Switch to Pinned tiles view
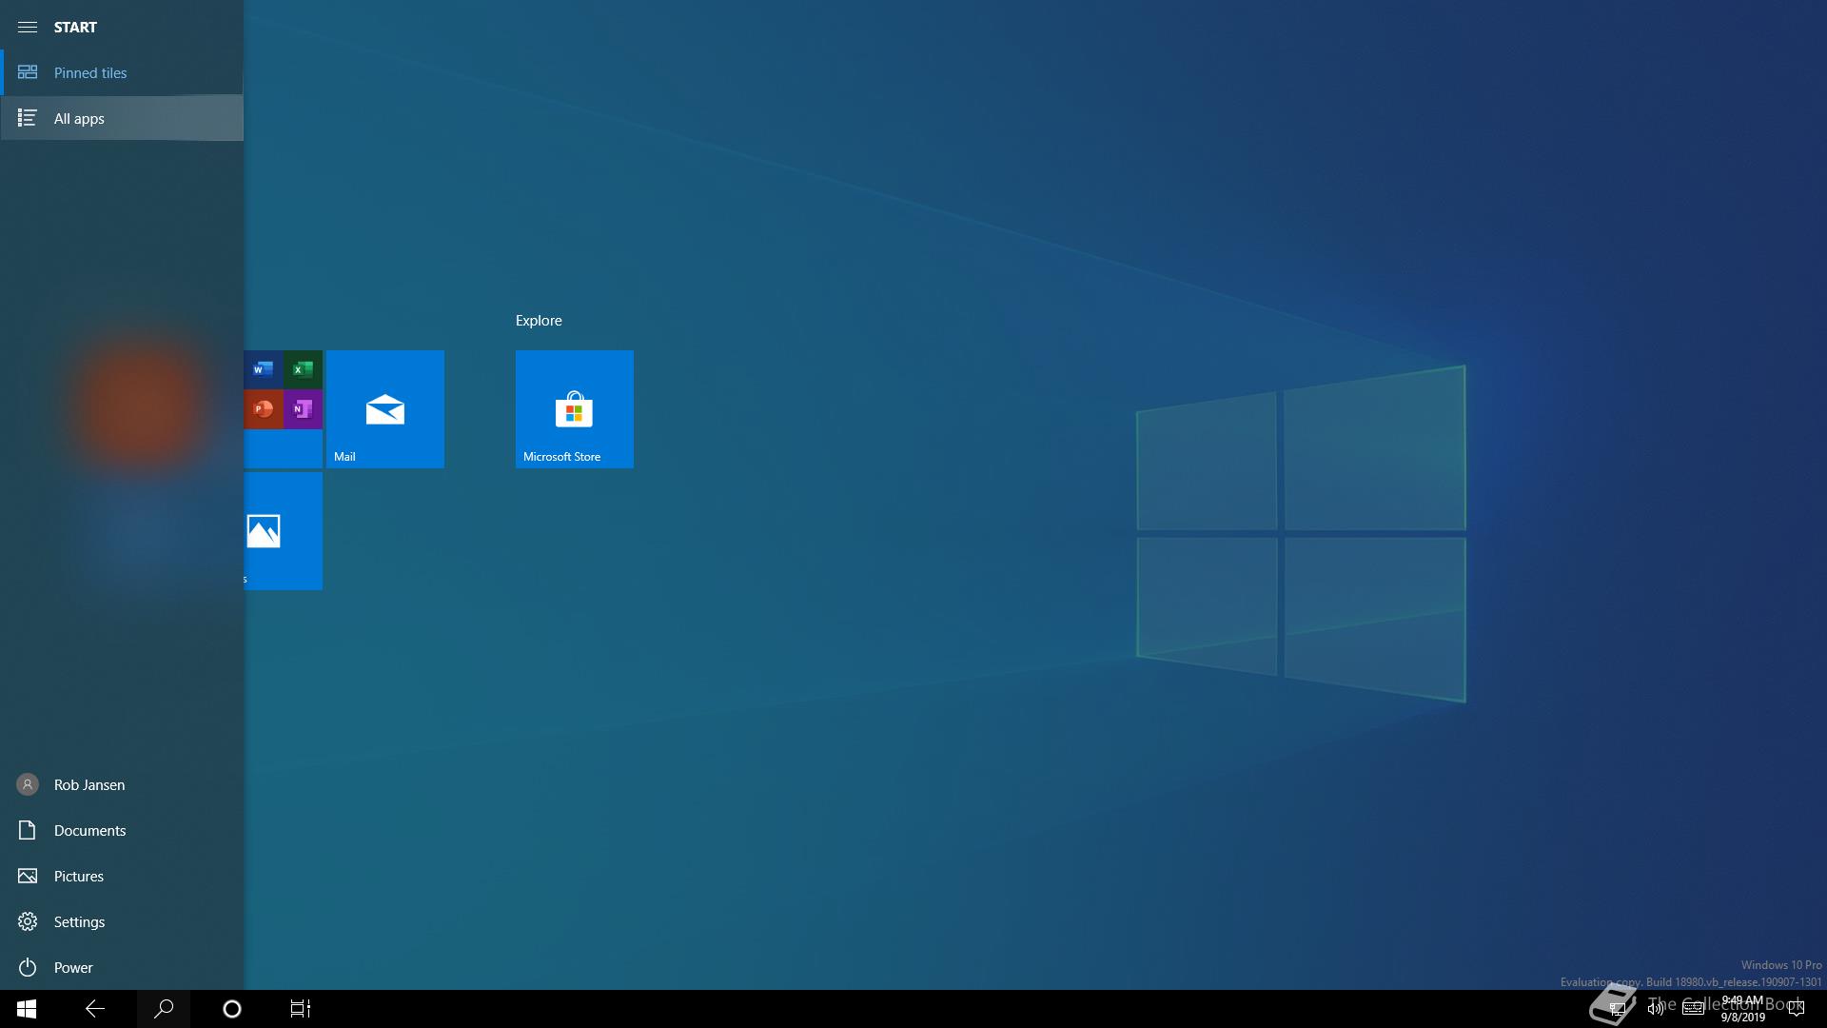The image size is (1827, 1028). tap(90, 72)
